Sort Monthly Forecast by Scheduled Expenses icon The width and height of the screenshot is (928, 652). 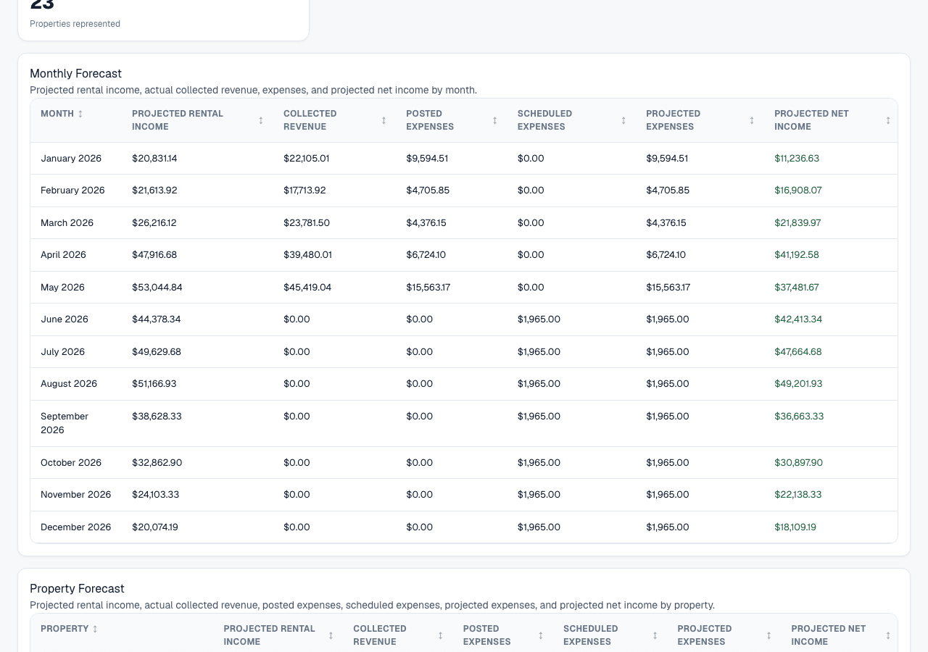pos(623,120)
